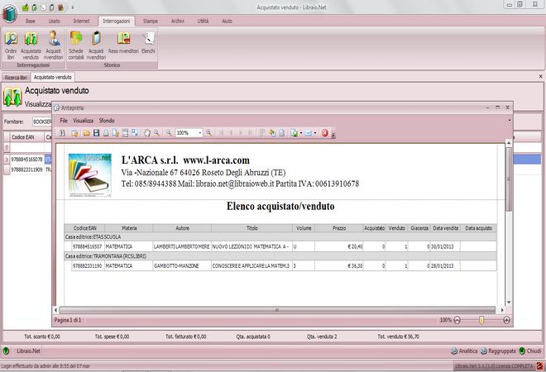
Task: Switch to the Stampe ribbon tab
Action: (x=151, y=21)
